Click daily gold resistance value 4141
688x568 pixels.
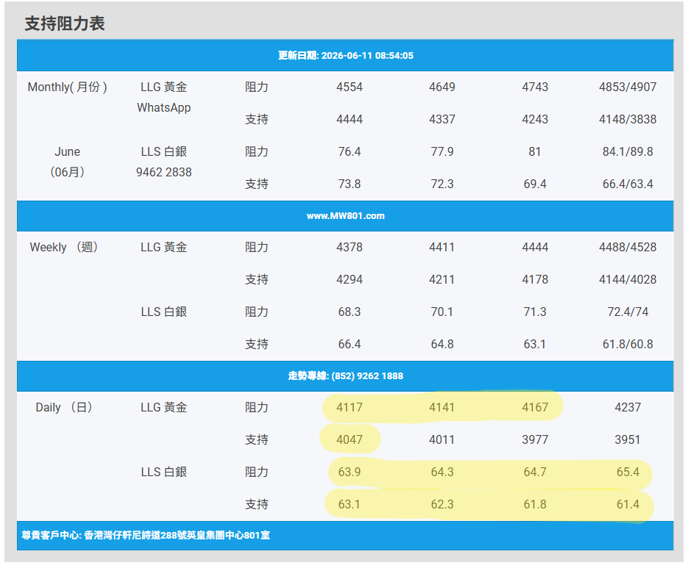coord(441,408)
